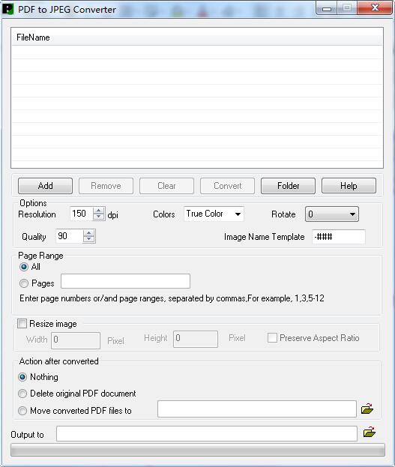Viewport: 395px width, 467px height.
Task: Open the Colors dropdown showing True Color
Action: click(214, 214)
